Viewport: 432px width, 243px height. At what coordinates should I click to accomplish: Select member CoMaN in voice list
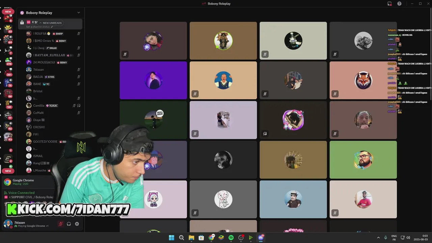(53, 113)
